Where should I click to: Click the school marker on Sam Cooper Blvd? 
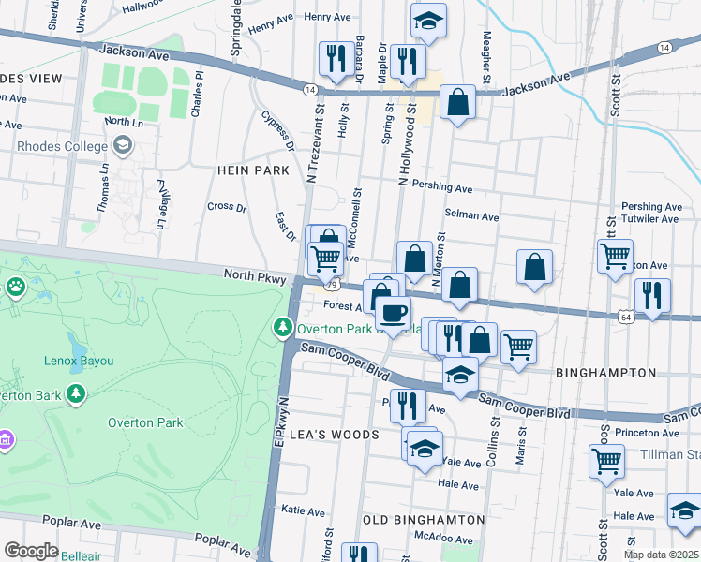(x=460, y=375)
